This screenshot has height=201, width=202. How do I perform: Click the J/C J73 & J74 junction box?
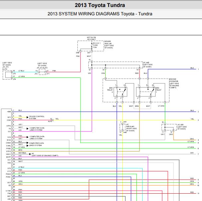click(7, 75)
